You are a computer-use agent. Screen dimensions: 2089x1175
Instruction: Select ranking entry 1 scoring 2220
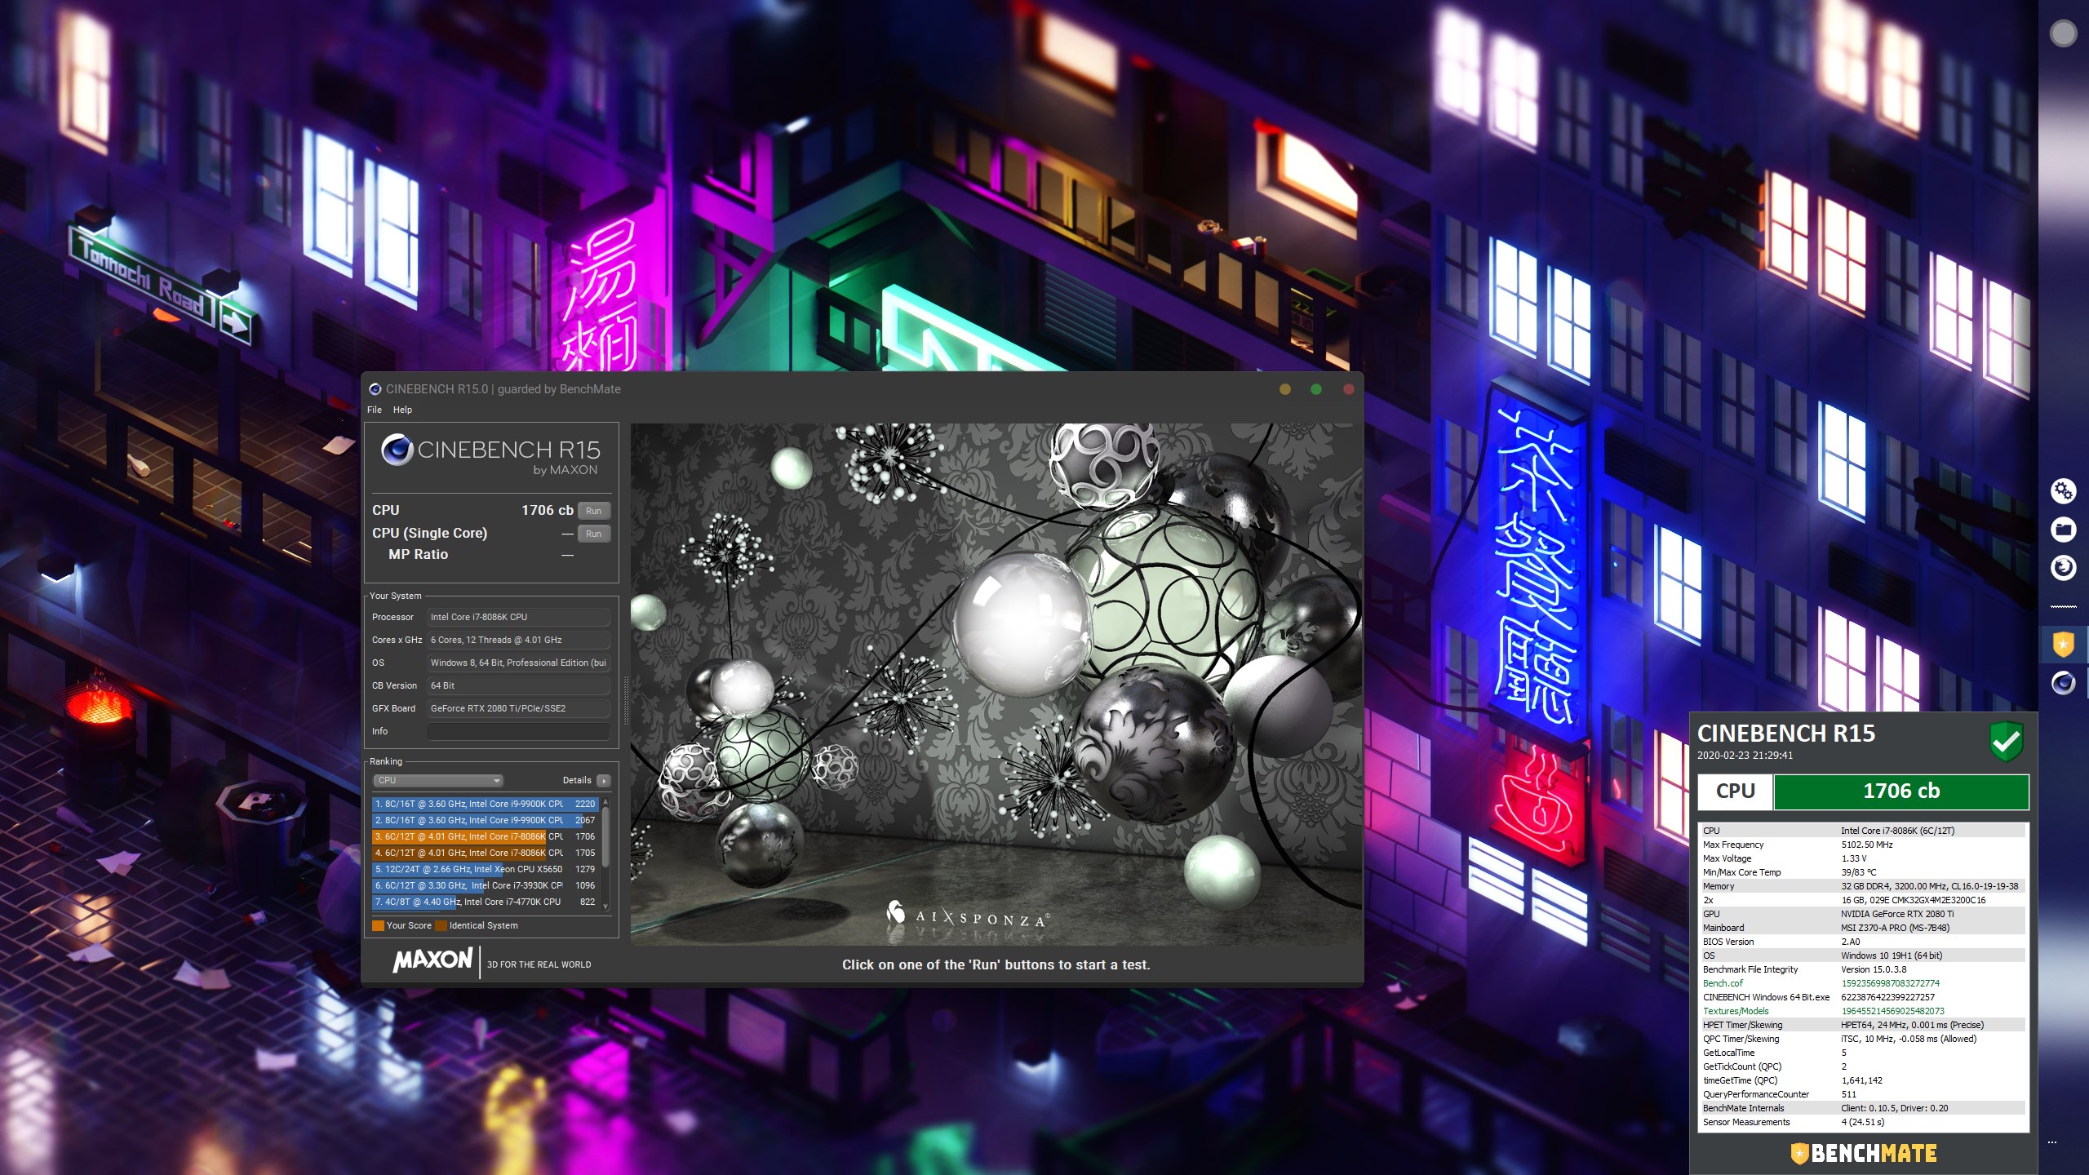[x=486, y=804]
